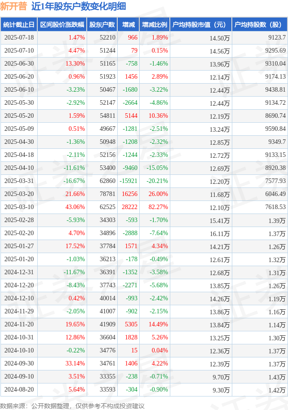
Task: Click the 33.14% value in 2024-09-30 row
Action: (75, 363)
